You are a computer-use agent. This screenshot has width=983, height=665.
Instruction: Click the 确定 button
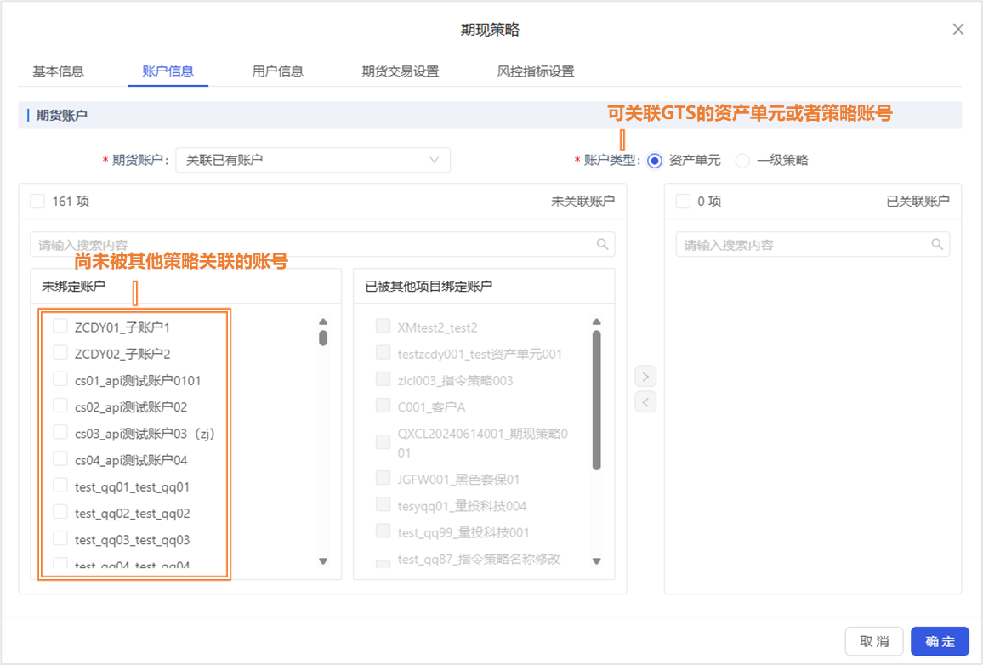[x=940, y=641]
